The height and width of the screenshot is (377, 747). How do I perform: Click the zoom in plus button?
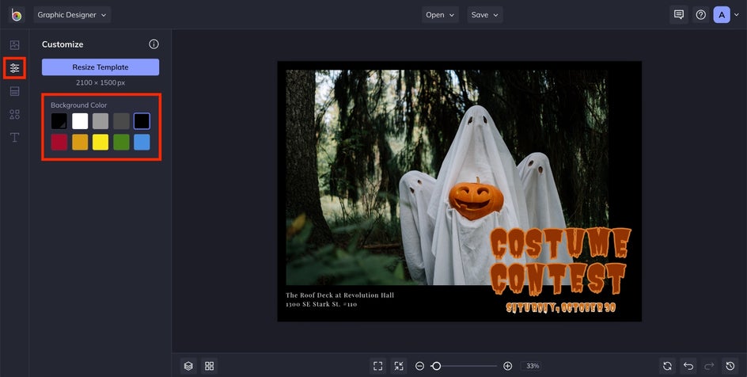[x=507, y=366]
